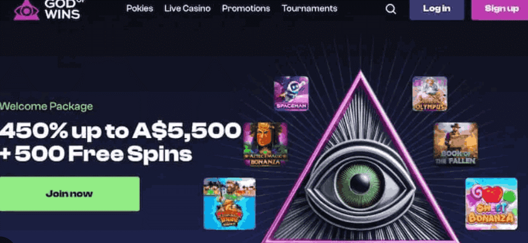
Task: Click the green Join now button
Action: 70,194
